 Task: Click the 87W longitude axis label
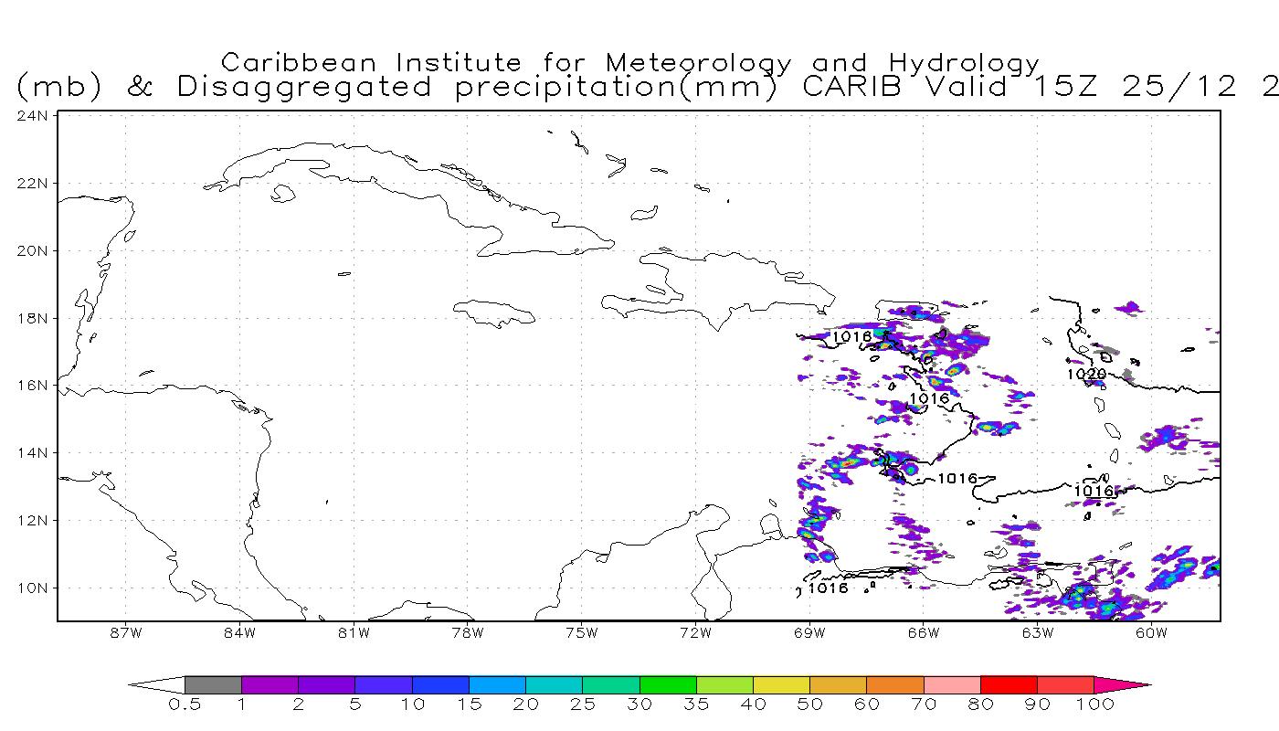pyautogui.click(x=125, y=632)
